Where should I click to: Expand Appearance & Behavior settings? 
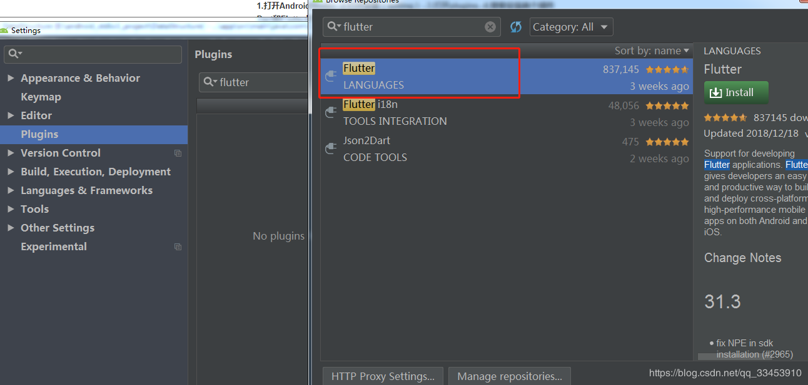(10, 78)
